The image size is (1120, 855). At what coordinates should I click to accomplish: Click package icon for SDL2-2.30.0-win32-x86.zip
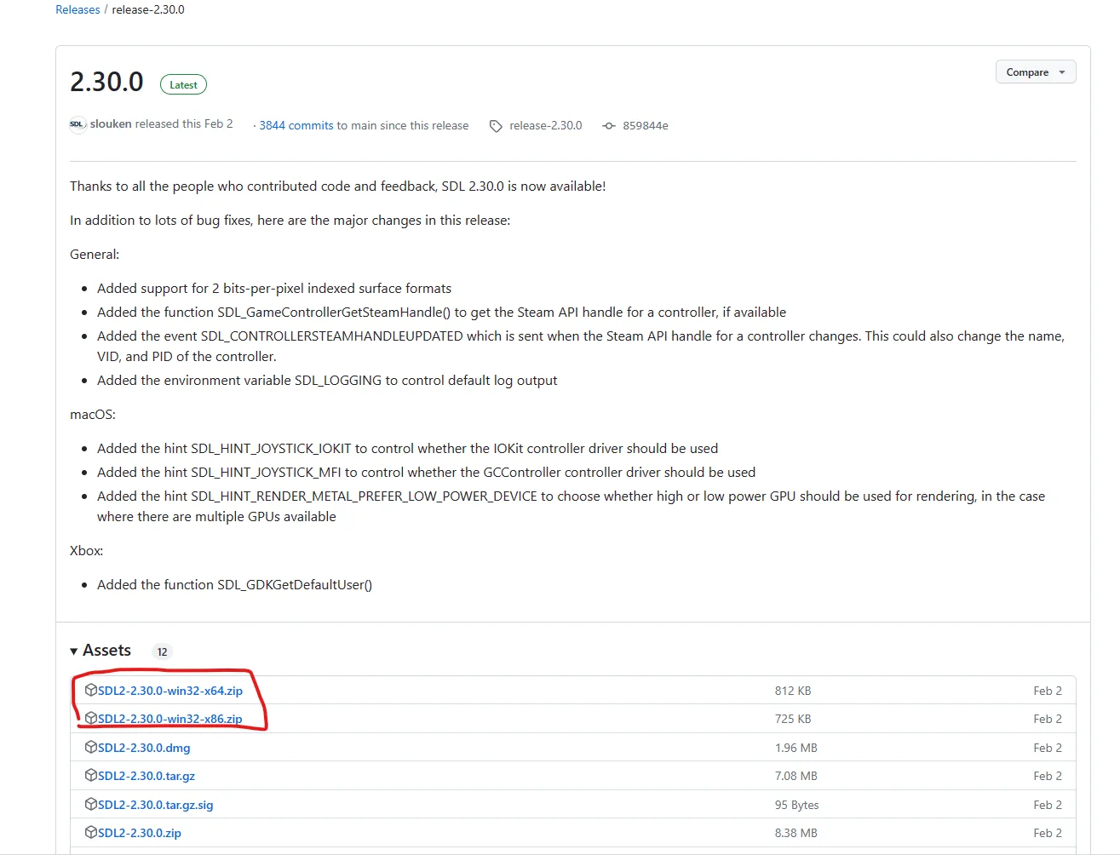click(x=91, y=718)
